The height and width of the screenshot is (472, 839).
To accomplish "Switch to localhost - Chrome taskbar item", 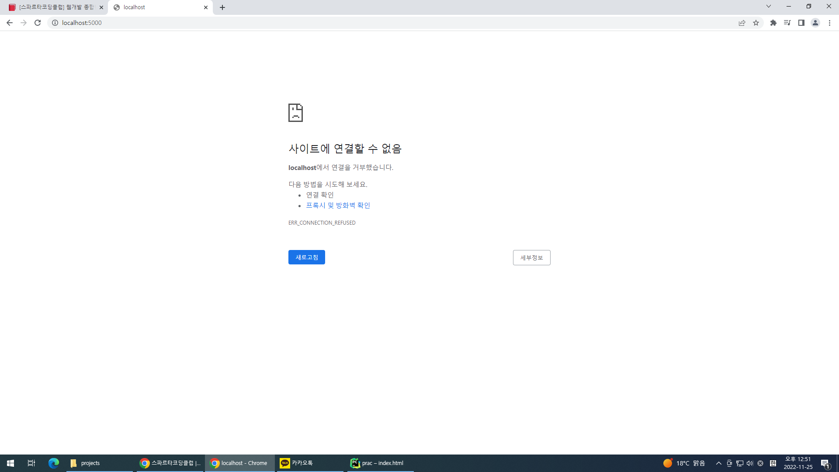I will pos(240,463).
